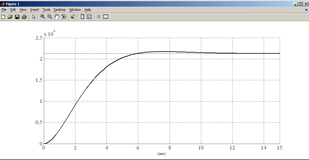Click the x-axis label (sec)

(x=161, y=154)
